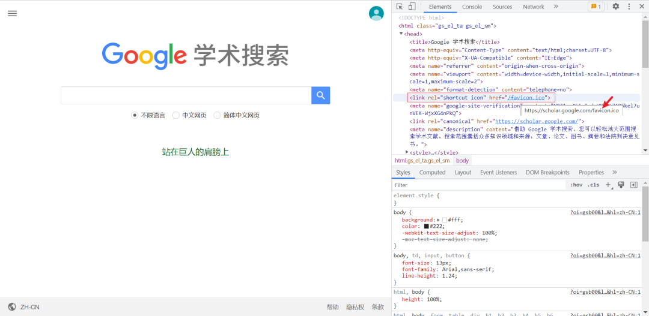Show more Styles pane tabs
Screen dimensions: 649x316
pyautogui.click(x=615, y=172)
